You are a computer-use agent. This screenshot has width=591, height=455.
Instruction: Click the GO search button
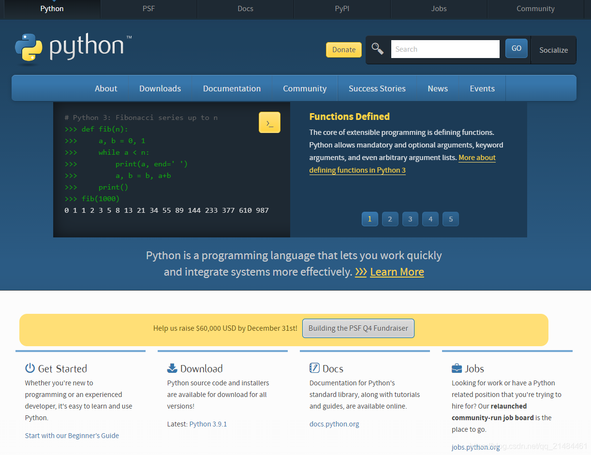coord(517,48)
